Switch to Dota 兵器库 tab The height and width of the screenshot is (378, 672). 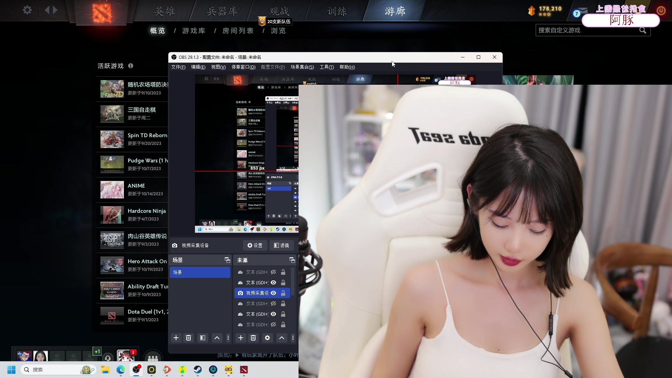[222, 11]
